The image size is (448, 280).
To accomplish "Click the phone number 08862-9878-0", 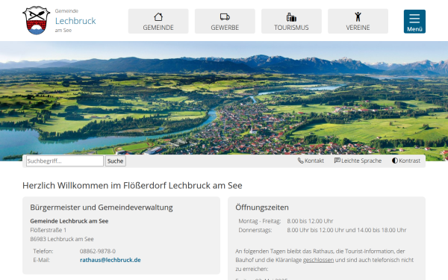I will point(98,251).
